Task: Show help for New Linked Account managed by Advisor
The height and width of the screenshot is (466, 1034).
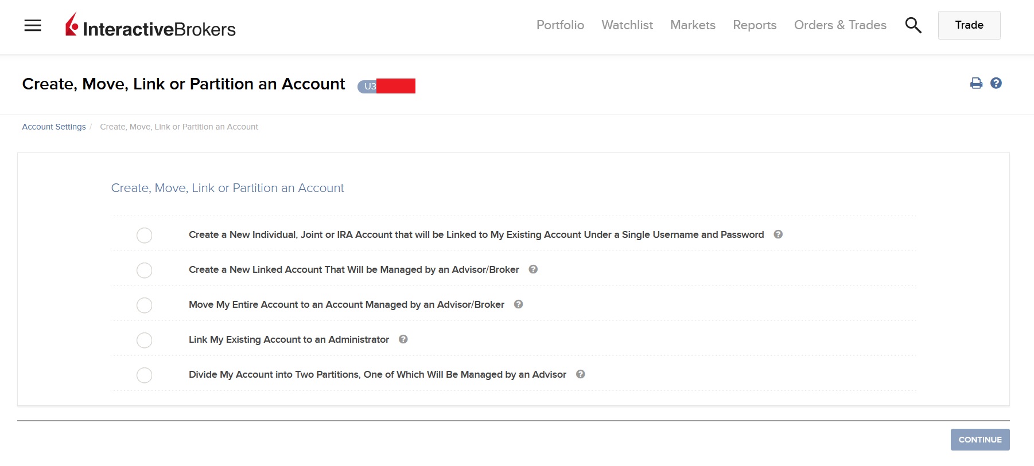Action: tap(533, 269)
